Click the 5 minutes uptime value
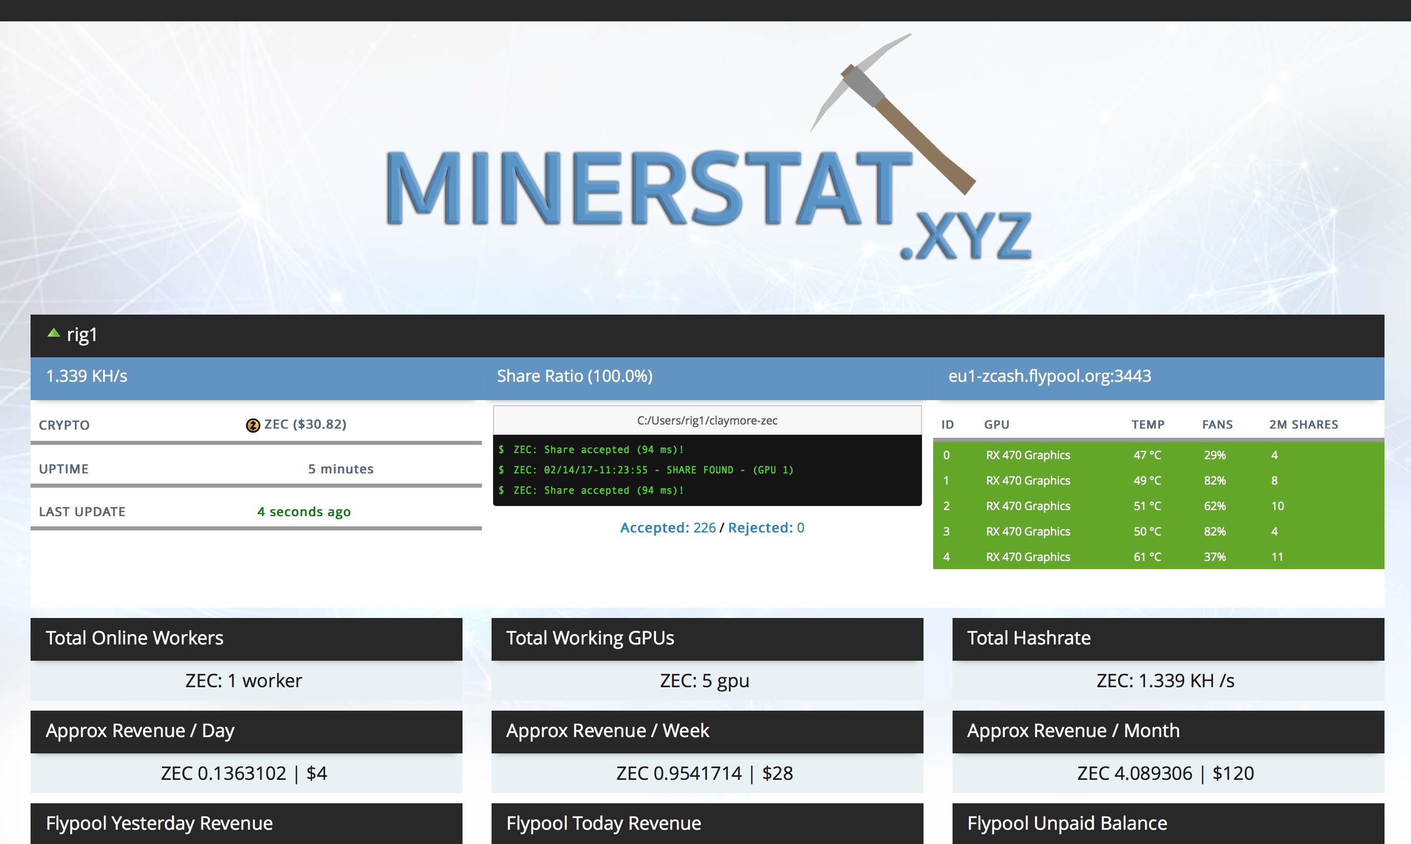Screen dimensions: 1411x844 tap(341, 469)
